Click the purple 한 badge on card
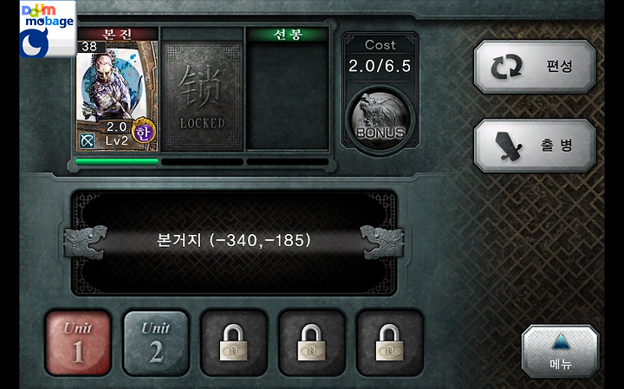The width and height of the screenshot is (624, 389). (143, 132)
